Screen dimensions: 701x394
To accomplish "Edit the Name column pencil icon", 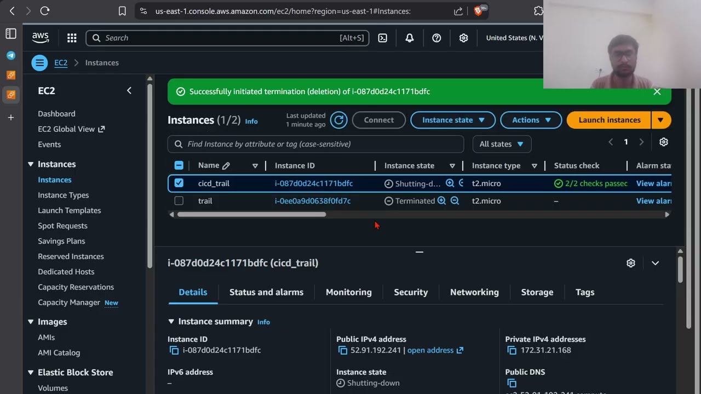I will tap(226, 165).
